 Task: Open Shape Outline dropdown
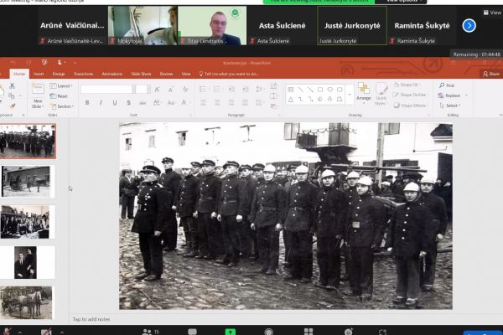coord(411,95)
